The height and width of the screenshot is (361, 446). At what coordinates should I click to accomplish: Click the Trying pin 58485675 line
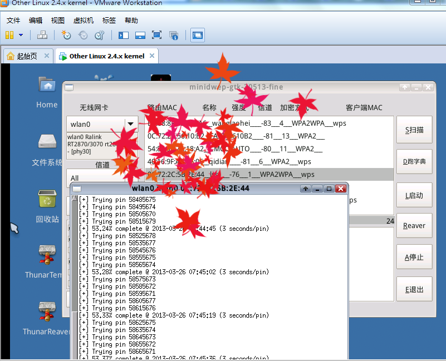[117, 200]
